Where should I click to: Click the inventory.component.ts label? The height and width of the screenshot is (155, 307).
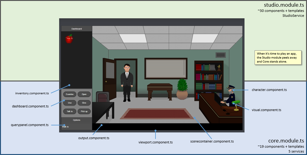coord(32,93)
